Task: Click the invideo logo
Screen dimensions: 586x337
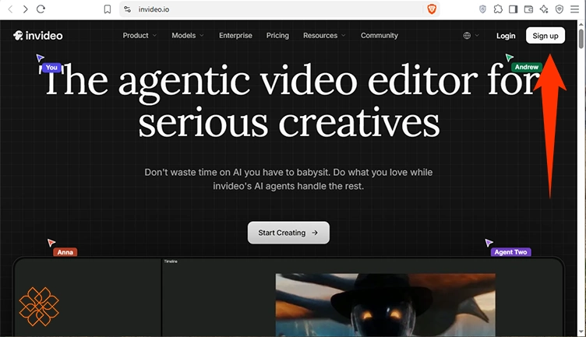Action: click(38, 36)
